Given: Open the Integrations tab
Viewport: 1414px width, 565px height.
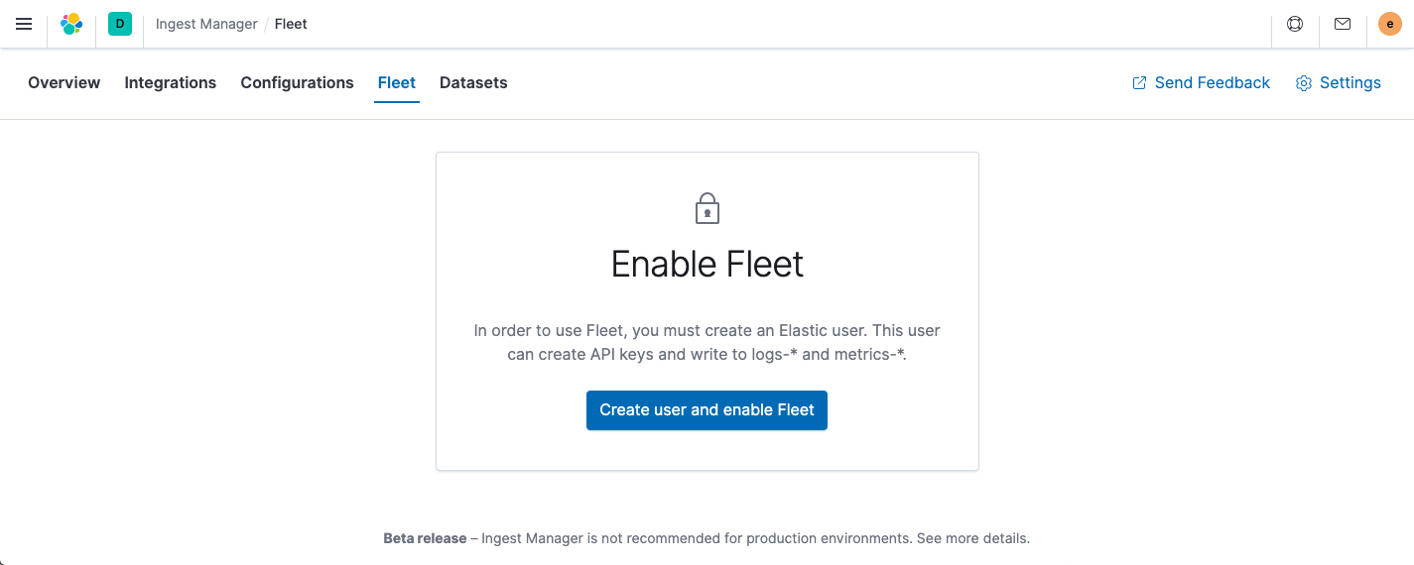Looking at the screenshot, I should click(x=171, y=83).
